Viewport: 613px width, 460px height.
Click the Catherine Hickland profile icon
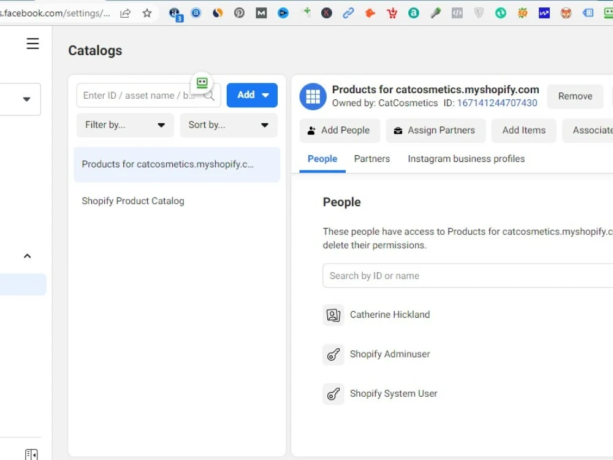333,315
